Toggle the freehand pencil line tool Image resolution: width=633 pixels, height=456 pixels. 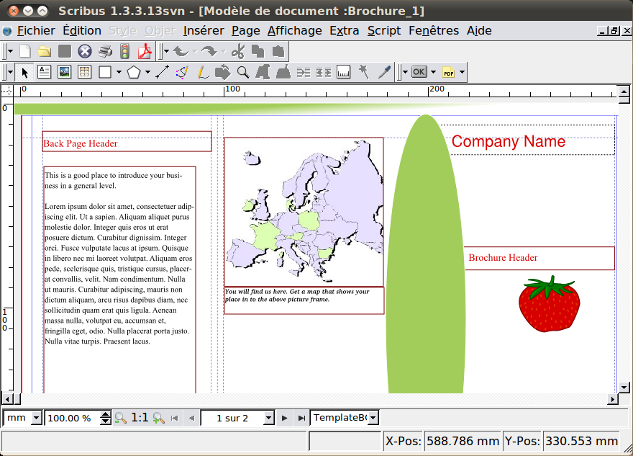(203, 72)
